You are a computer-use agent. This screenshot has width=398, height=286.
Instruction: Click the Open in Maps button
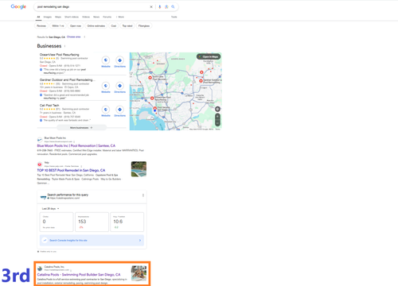pos(209,56)
